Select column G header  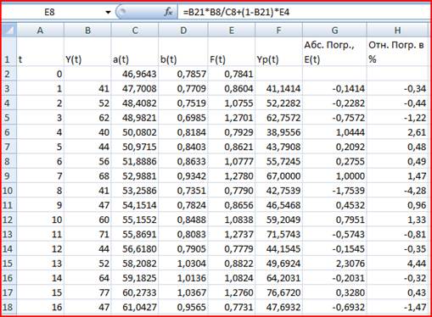(334, 31)
